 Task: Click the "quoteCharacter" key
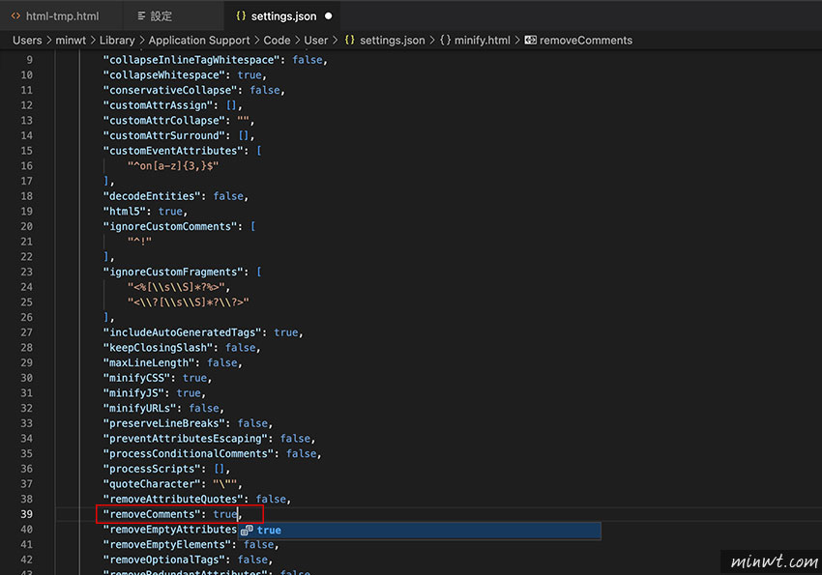152,484
